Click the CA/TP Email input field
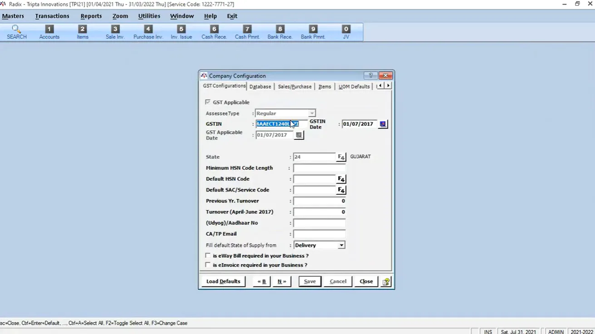This screenshot has width=595, height=334. (x=319, y=234)
